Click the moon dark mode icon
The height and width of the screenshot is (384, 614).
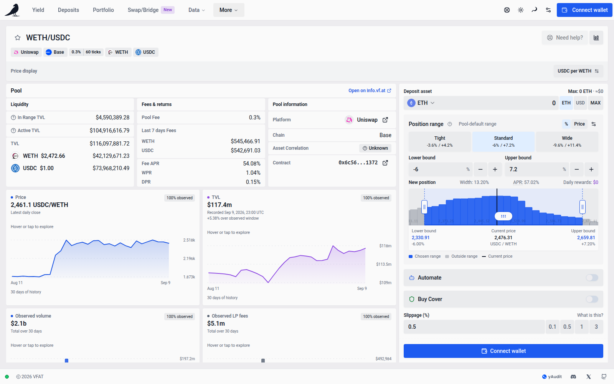coord(535,10)
